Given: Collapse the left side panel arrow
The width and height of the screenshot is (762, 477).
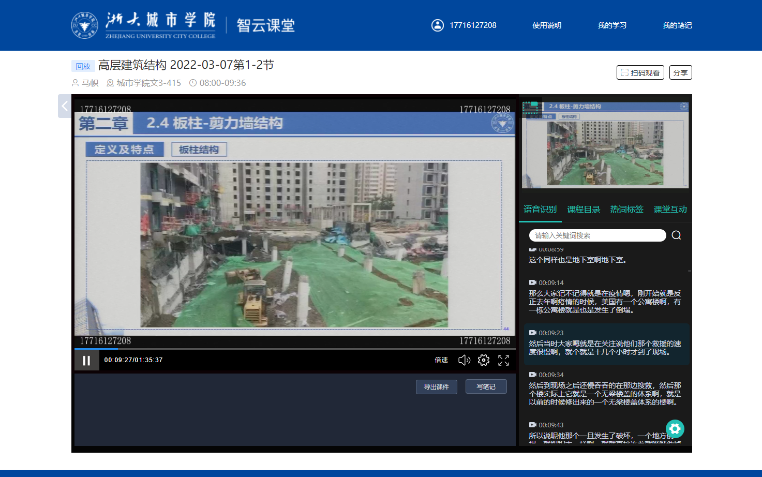Looking at the screenshot, I should pos(65,106).
